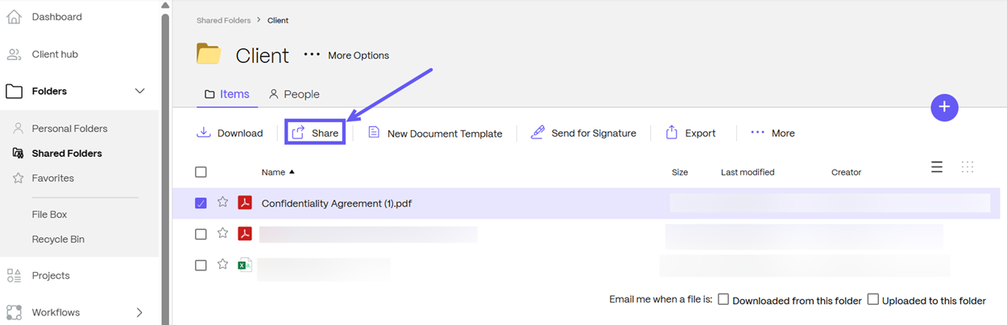The image size is (1007, 325).
Task: Collapse the Folders section chevron
Action: [139, 91]
